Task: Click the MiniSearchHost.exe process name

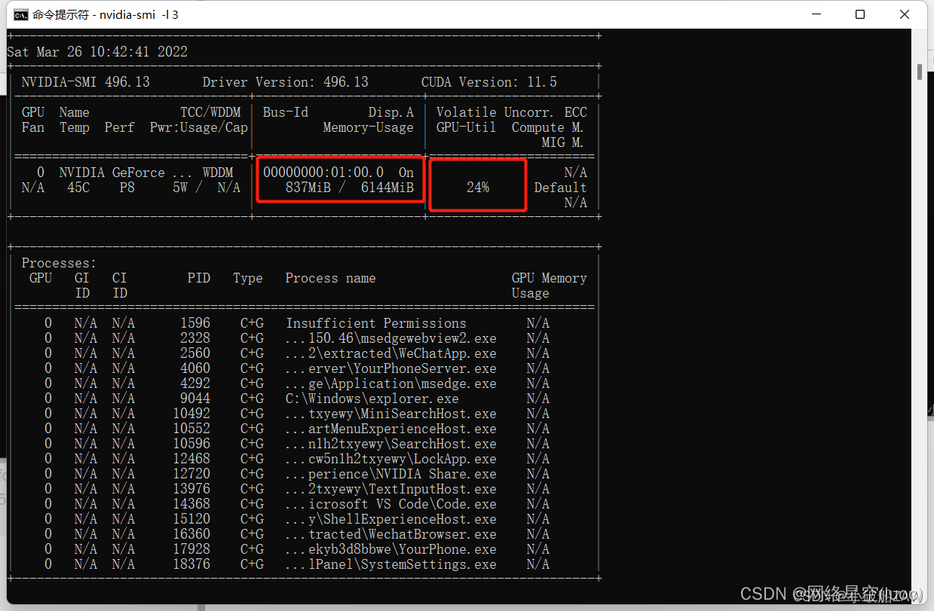Action: [391, 414]
